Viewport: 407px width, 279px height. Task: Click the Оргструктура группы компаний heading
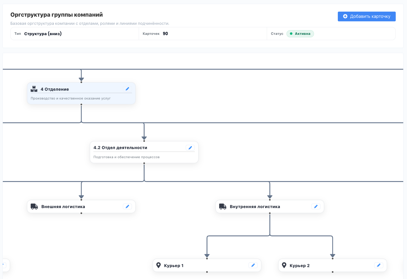coord(57,15)
